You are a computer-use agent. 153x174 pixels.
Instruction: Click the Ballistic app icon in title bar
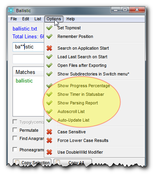pos(11,11)
